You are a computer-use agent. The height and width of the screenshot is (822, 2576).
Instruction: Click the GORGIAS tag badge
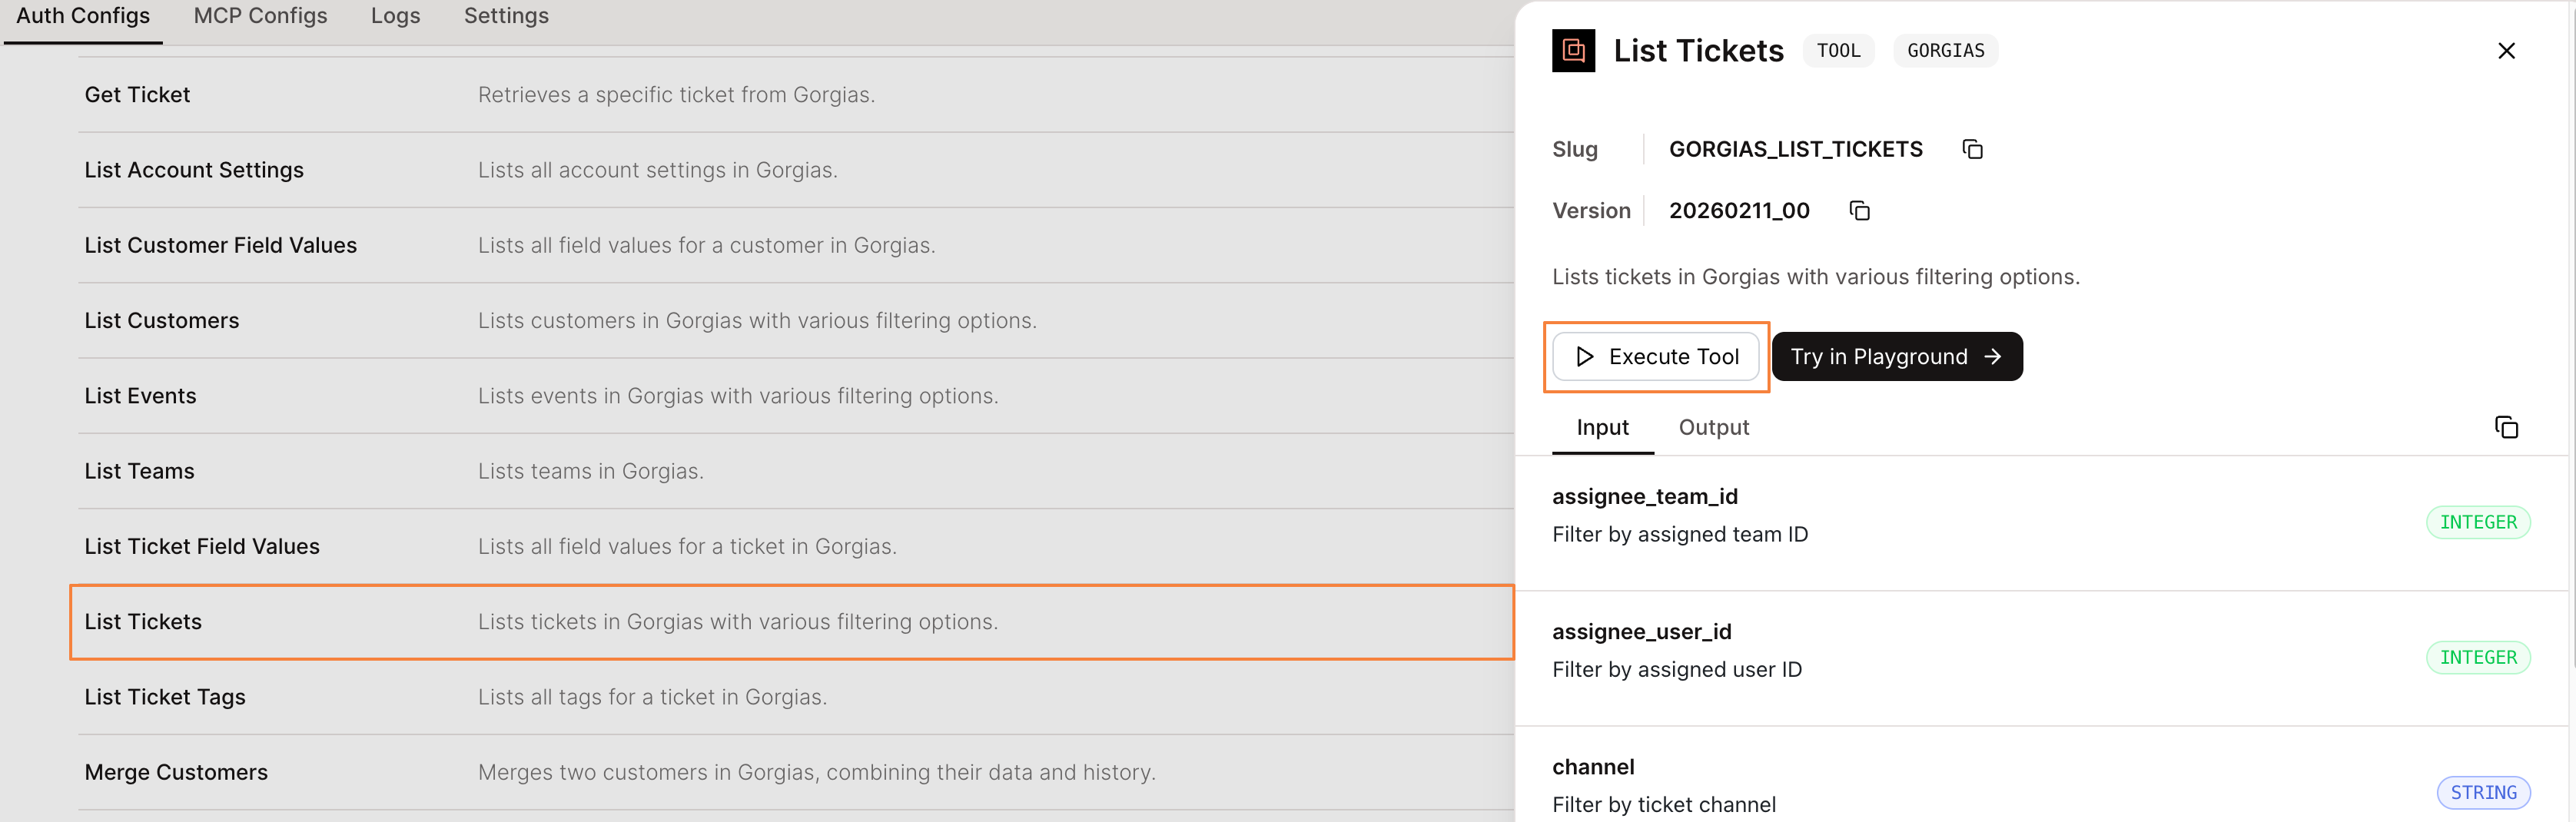pos(1945,51)
